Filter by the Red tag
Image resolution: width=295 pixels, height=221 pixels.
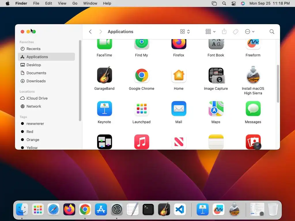pos(46,132)
